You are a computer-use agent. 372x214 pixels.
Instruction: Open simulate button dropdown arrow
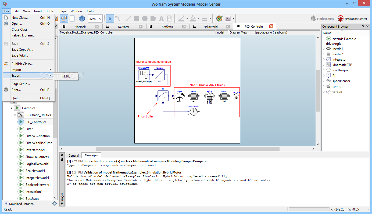click(233, 19)
